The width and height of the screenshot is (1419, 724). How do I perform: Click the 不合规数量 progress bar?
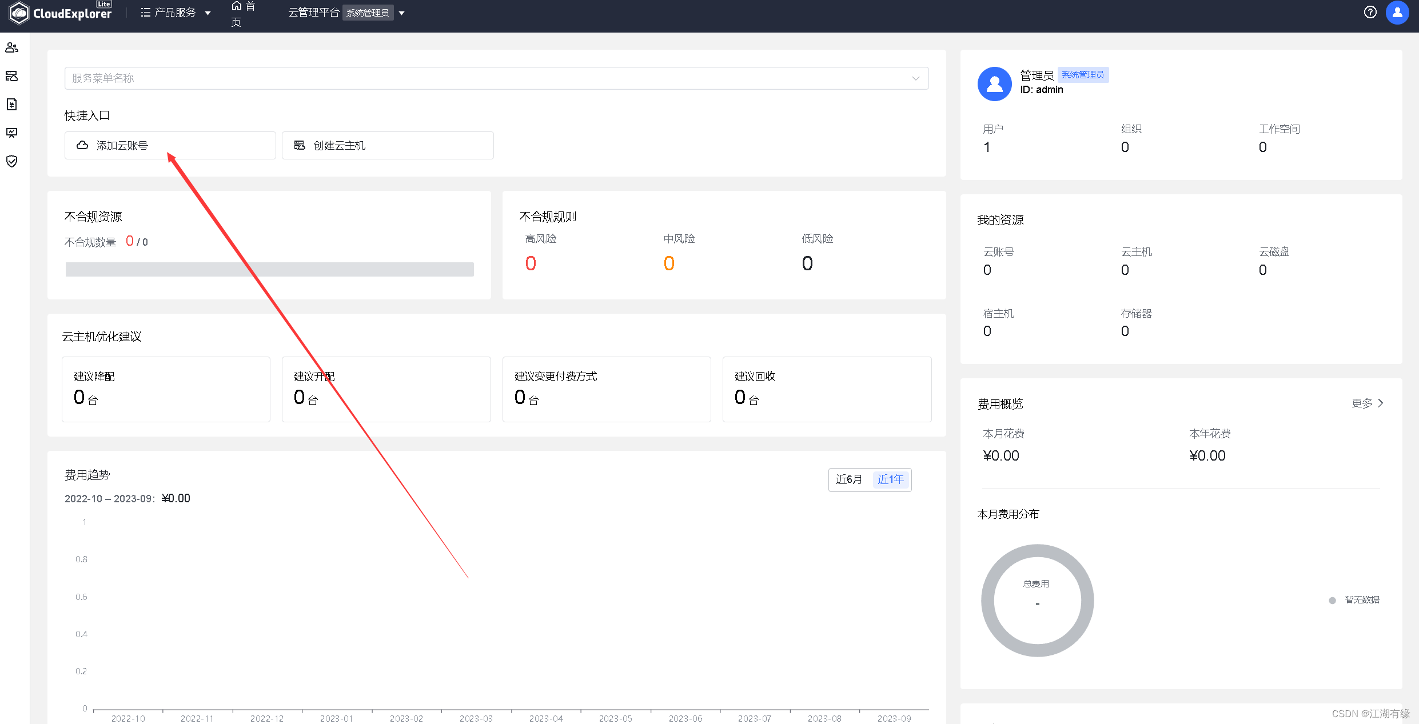click(270, 269)
